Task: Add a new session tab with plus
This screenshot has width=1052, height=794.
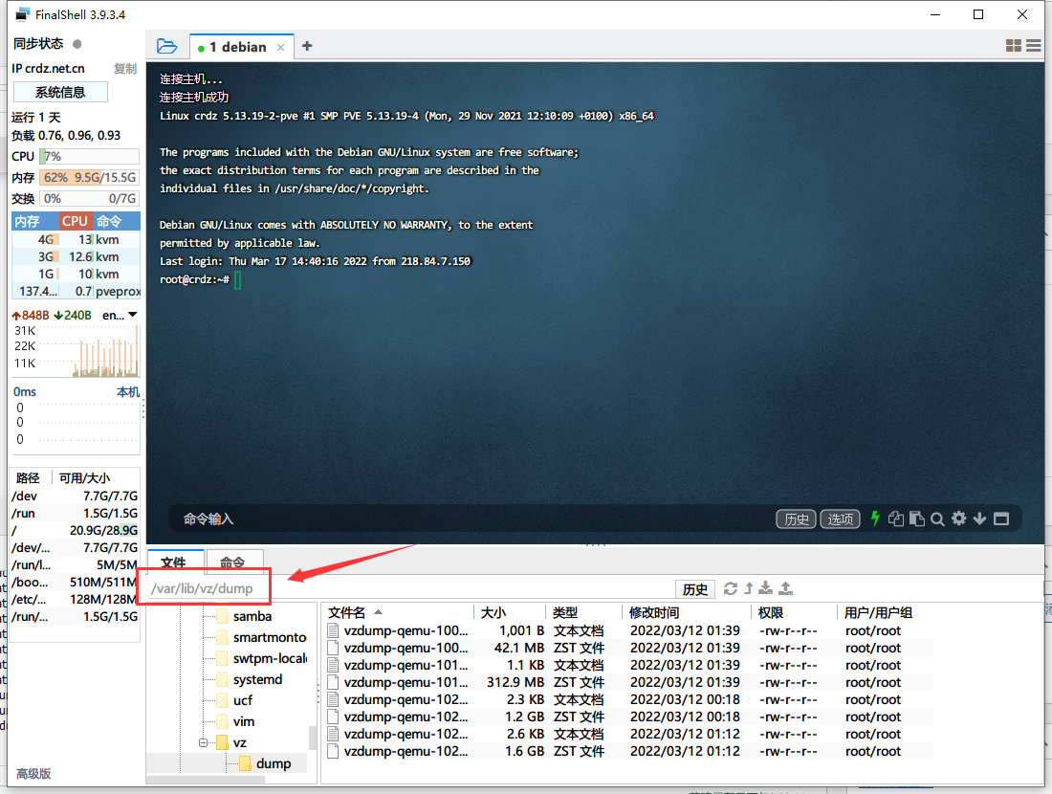Action: pyautogui.click(x=307, y=46)
